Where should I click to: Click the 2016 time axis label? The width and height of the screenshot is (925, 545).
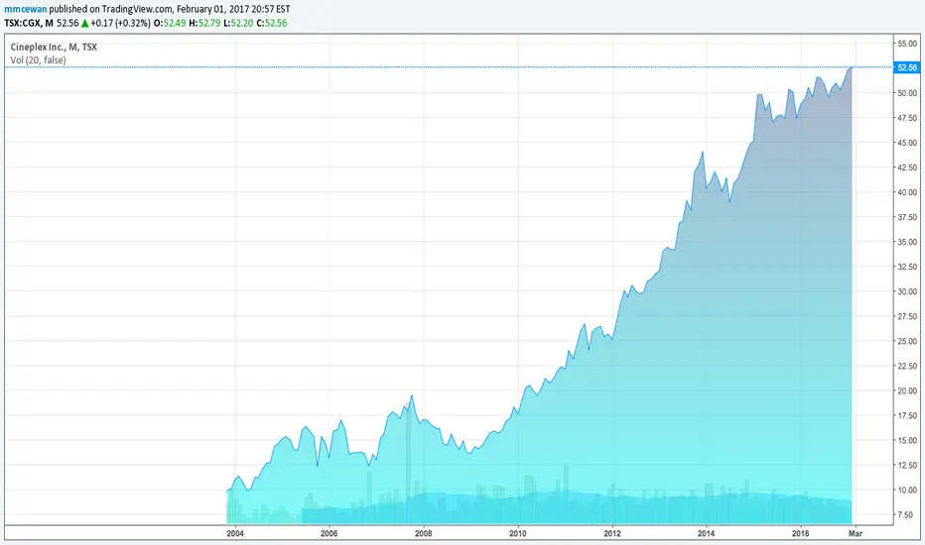[x=801, y=533]
